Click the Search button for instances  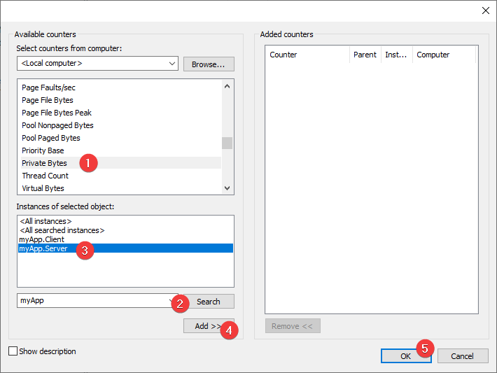click(x=209, y=302)
